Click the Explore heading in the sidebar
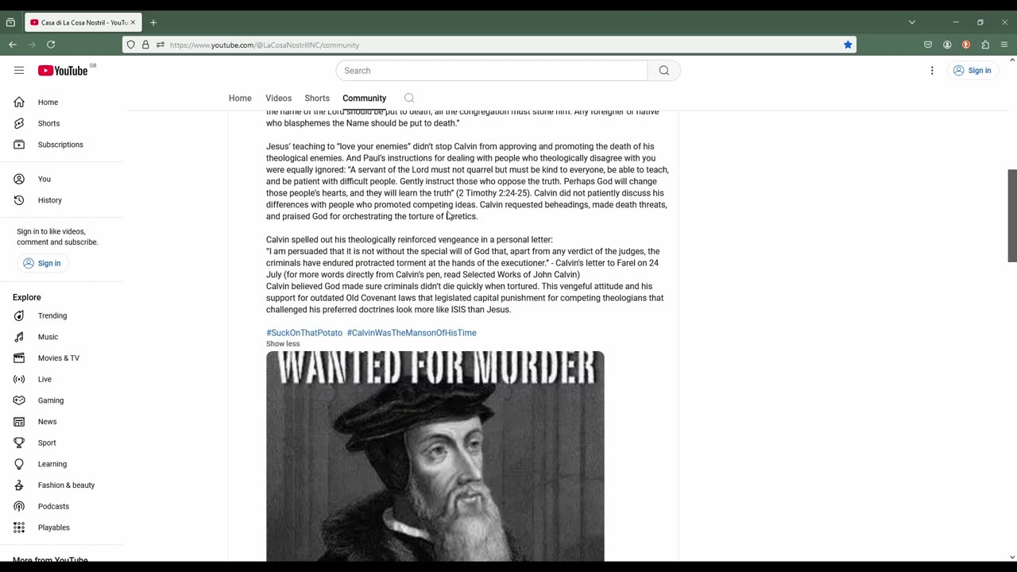 (x=26, y=297)
